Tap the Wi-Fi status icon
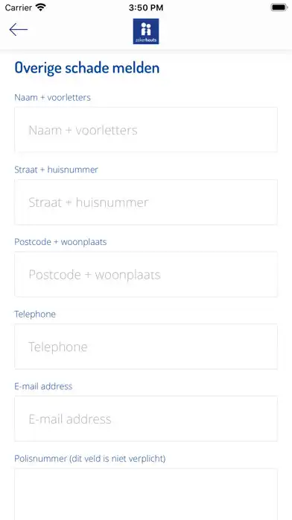The image size is (292, 520). (41, 7)
